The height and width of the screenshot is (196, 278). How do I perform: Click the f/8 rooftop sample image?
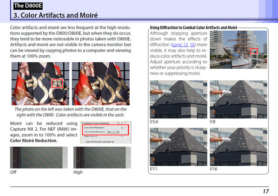(x=238, y=99)
